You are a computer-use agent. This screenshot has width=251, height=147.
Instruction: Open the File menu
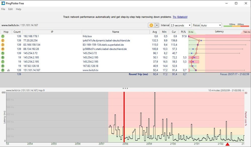[x=3, y=9]
